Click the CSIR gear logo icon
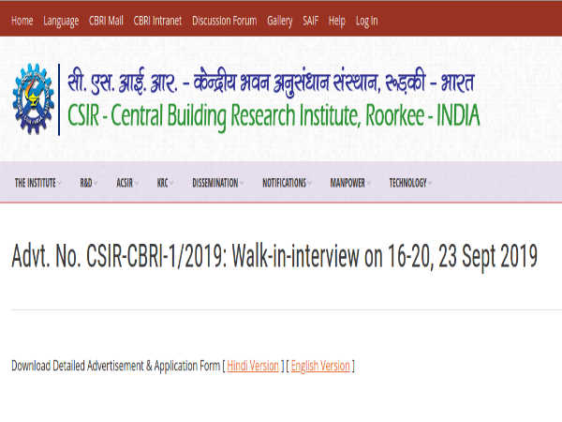The image size is (562, 422). [33, 98]
